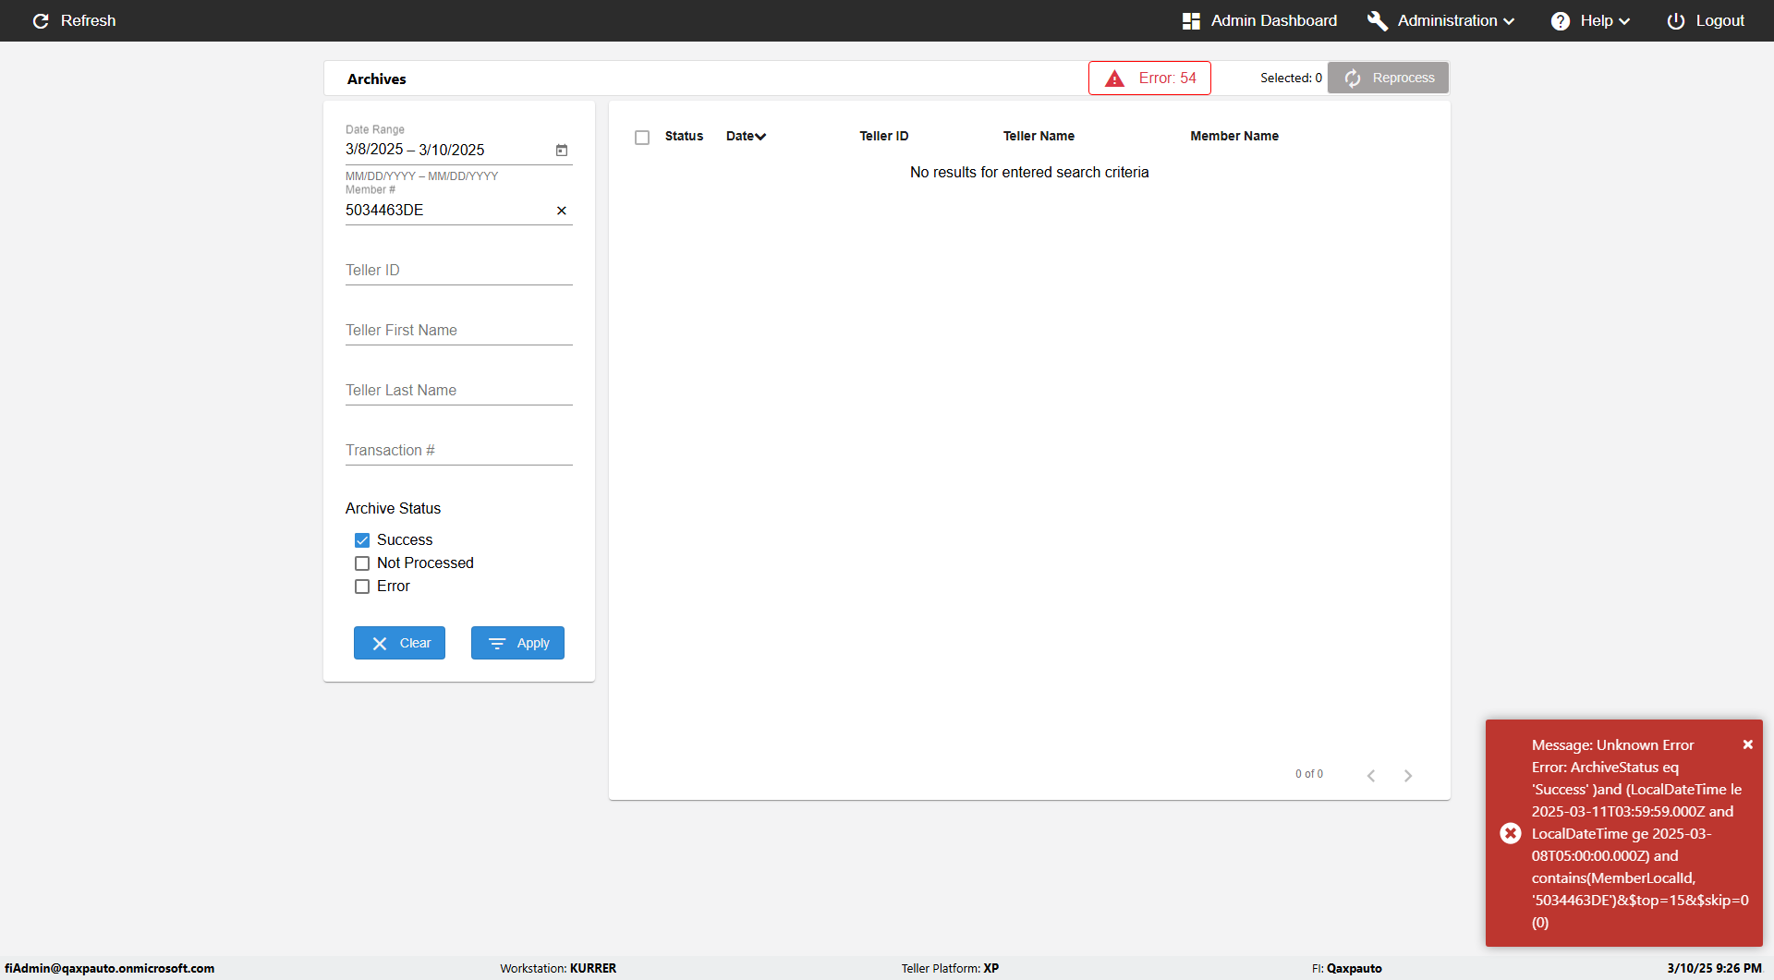
Task: Toggle the select-all rows checkbox
Action: pos(642,138)
